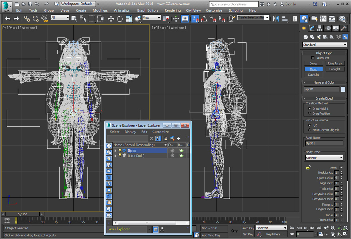Toggle the Angle Snap icon

(204, 19)
